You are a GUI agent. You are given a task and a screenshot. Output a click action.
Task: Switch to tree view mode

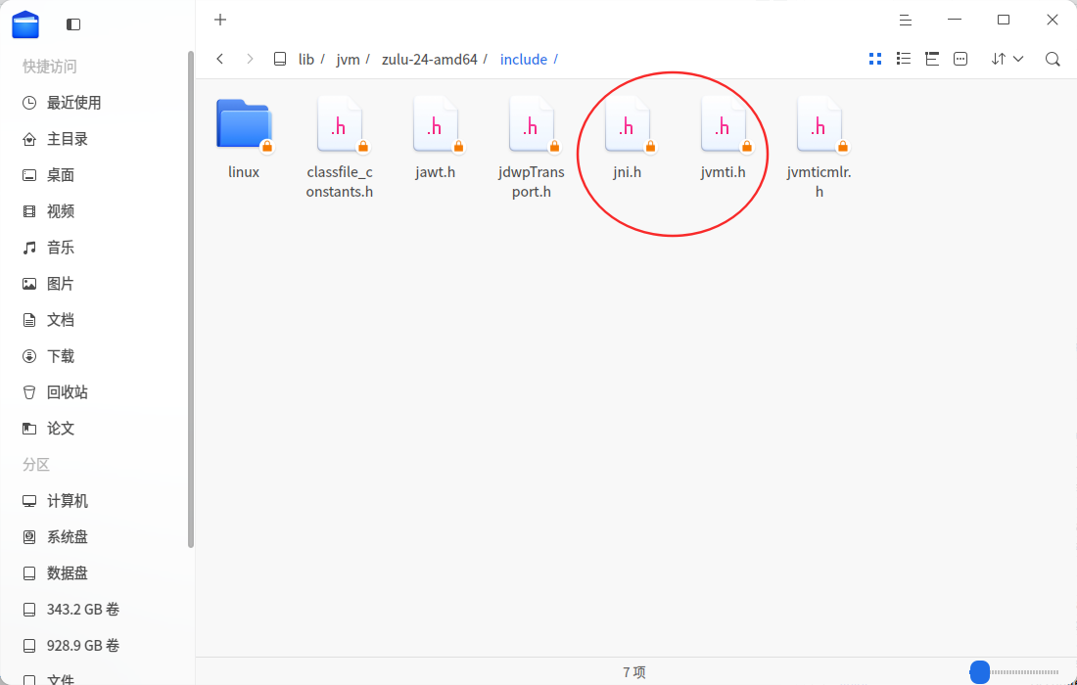pos(932,59)
